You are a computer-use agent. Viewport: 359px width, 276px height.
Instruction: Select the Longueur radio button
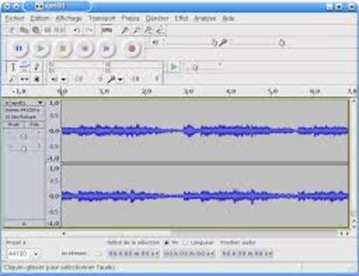(x=185, y=242)
